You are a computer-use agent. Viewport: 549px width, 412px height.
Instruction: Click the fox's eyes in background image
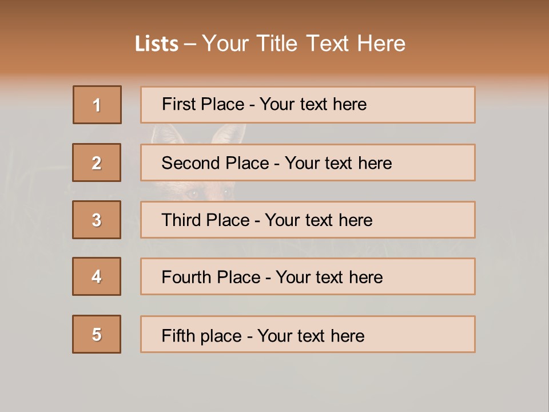[x=209, y=193]
